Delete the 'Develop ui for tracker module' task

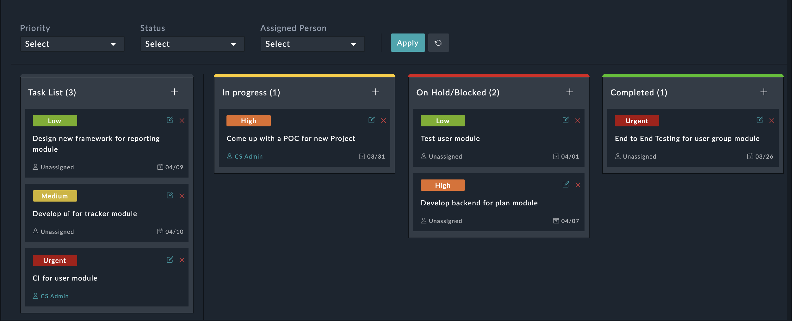[182, 196]
